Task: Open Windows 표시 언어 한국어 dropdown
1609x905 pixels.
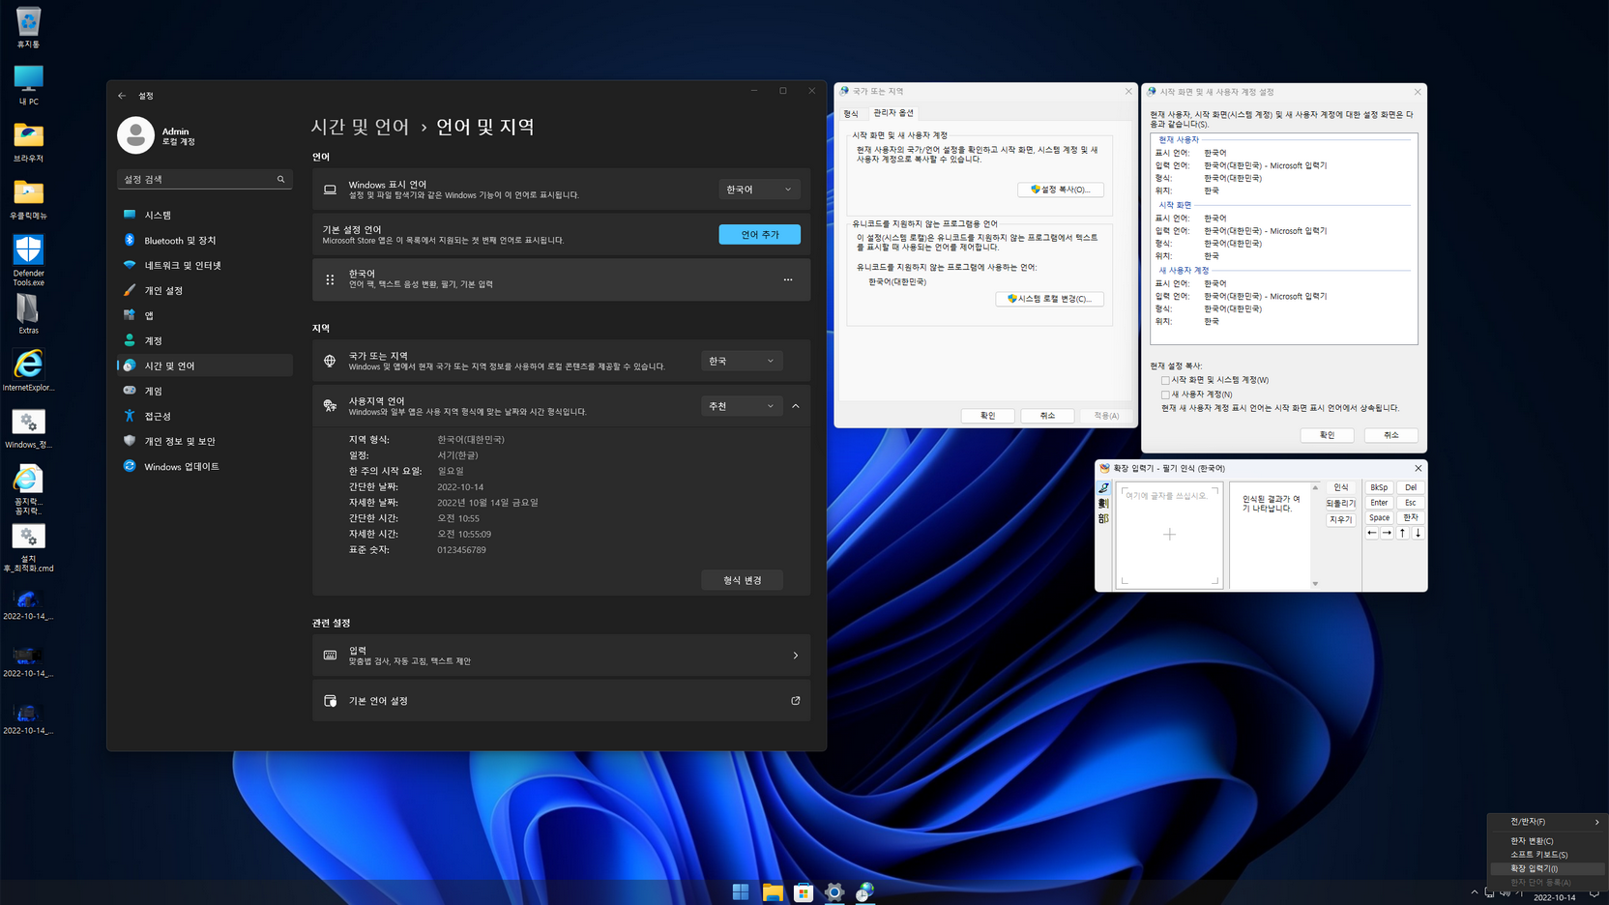Action: click(x=759, y=190)
